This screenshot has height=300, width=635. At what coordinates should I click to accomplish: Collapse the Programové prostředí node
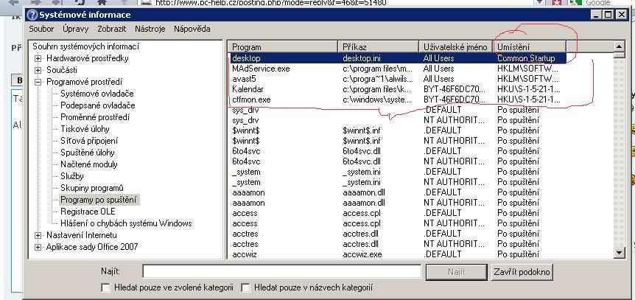click(38, 82)
